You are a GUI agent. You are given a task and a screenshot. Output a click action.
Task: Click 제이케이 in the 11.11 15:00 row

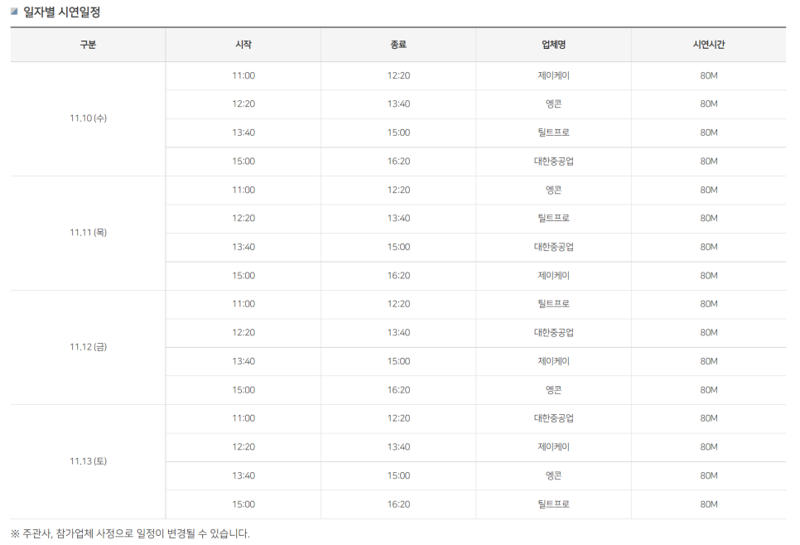click(553, 276)
